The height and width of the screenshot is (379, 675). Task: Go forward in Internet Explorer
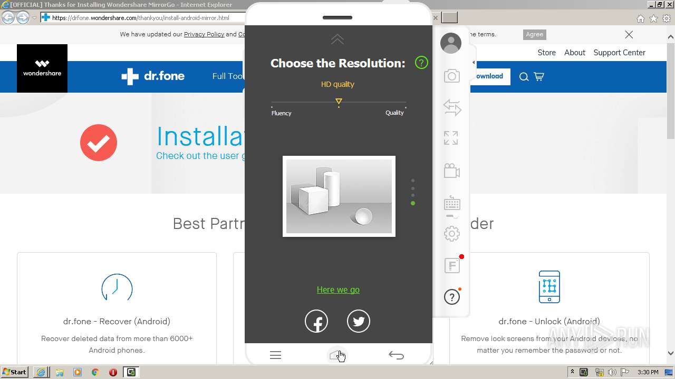point(23,18)
